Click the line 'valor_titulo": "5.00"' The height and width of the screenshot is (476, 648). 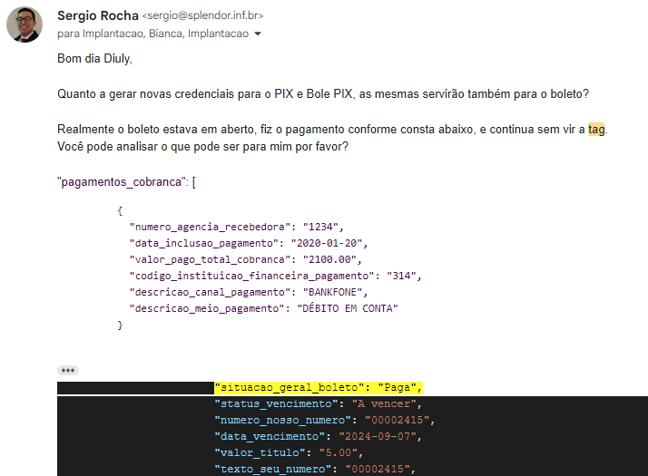coord(289,453)
